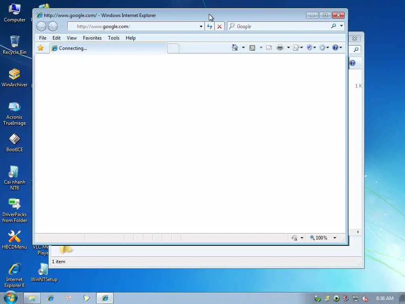405x304 pixels.
Task: Select the WinArchiver desktop icon
Action: coord(15,78)
